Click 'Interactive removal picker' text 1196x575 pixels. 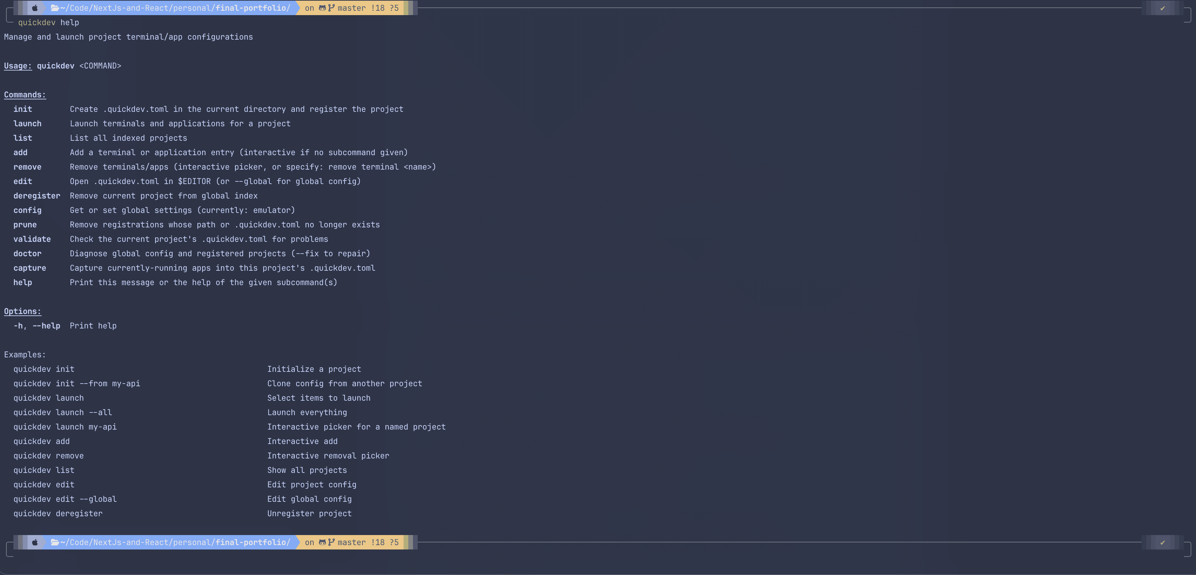click(328, 456)
